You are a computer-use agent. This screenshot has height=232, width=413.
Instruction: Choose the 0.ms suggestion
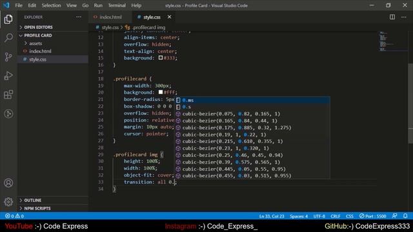[x=253, y=100]
